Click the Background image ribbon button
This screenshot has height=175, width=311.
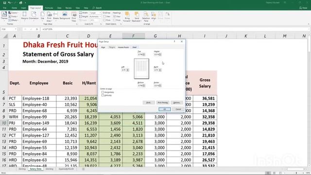tap(65, 16)
